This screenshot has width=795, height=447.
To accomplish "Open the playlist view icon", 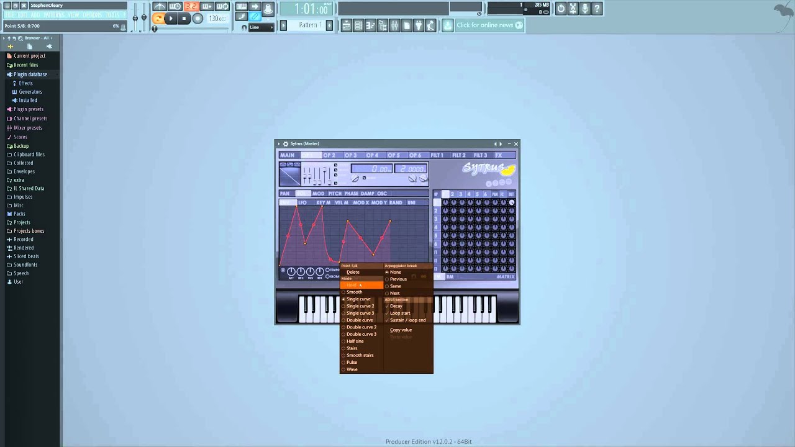I will pos(347,25).
